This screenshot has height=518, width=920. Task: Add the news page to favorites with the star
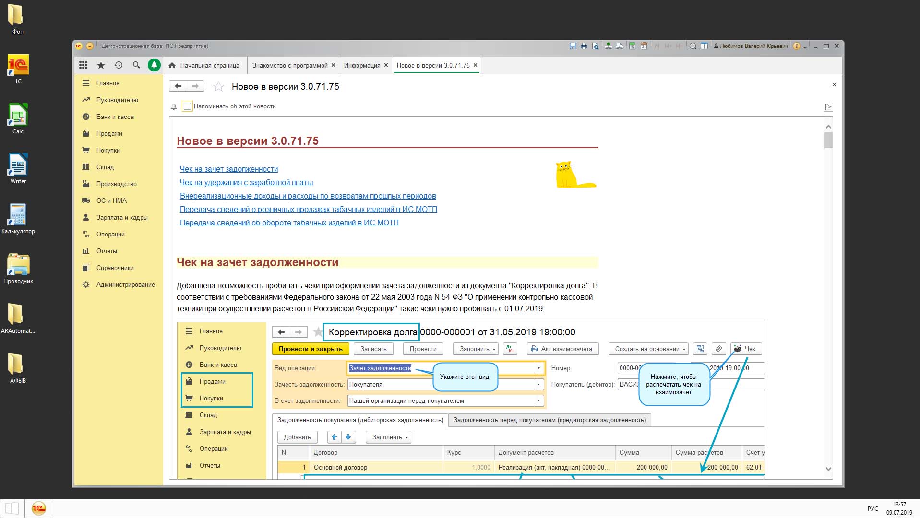coord(218,86)
